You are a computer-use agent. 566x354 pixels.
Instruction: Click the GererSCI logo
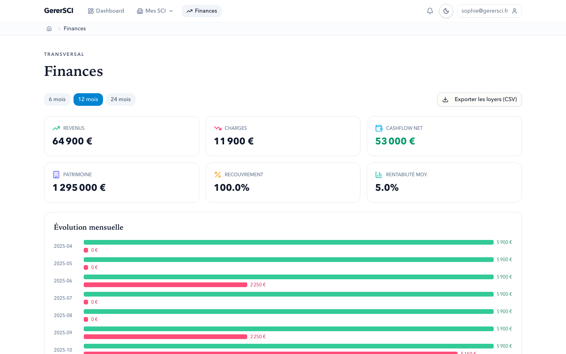pyautogui.click(x=59, y=11)
